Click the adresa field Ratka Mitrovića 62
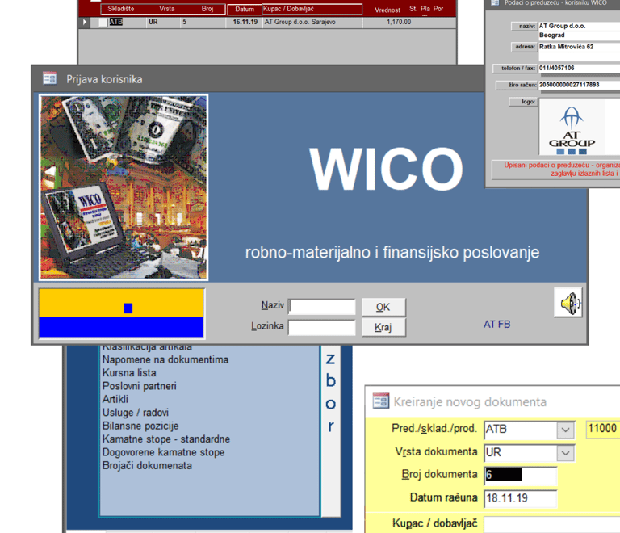Screen dimensions: 620x533 tap(579, 47)
